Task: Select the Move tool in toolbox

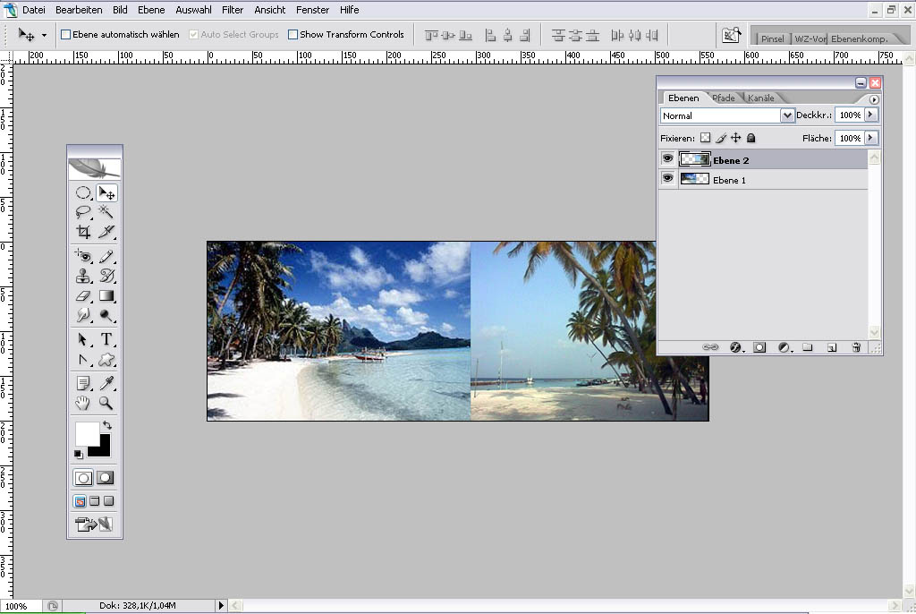Action: pos(106,193)
